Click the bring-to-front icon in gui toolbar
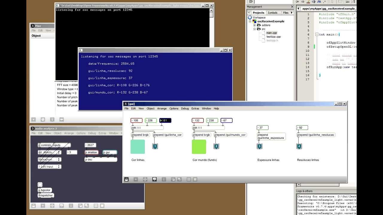This screenshot has height=215, width=383. click(x=173, y=179)
